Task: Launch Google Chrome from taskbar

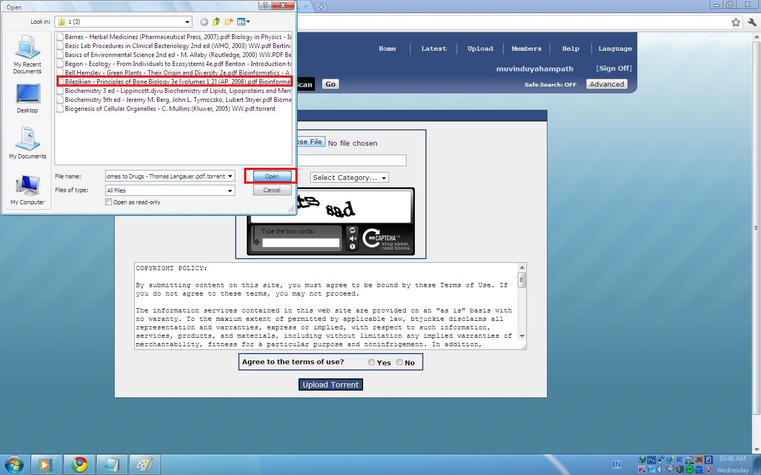Action: [80, 464]
